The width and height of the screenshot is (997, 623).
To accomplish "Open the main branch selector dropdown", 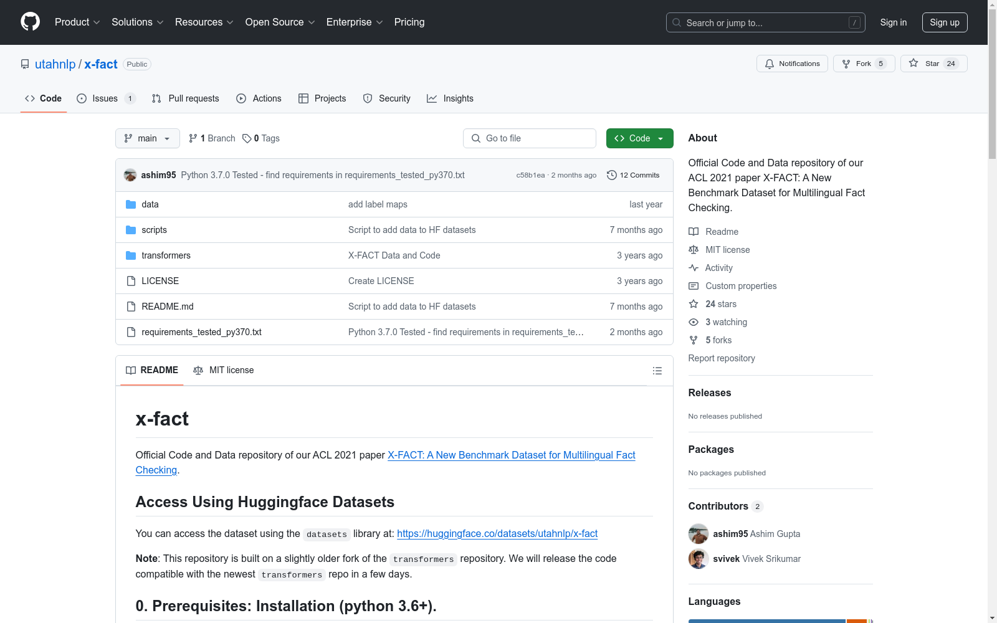I will pos(148,138).
